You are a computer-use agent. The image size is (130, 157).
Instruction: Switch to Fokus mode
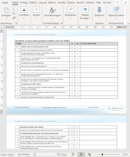pyautogui.click(x=62, y=154)
